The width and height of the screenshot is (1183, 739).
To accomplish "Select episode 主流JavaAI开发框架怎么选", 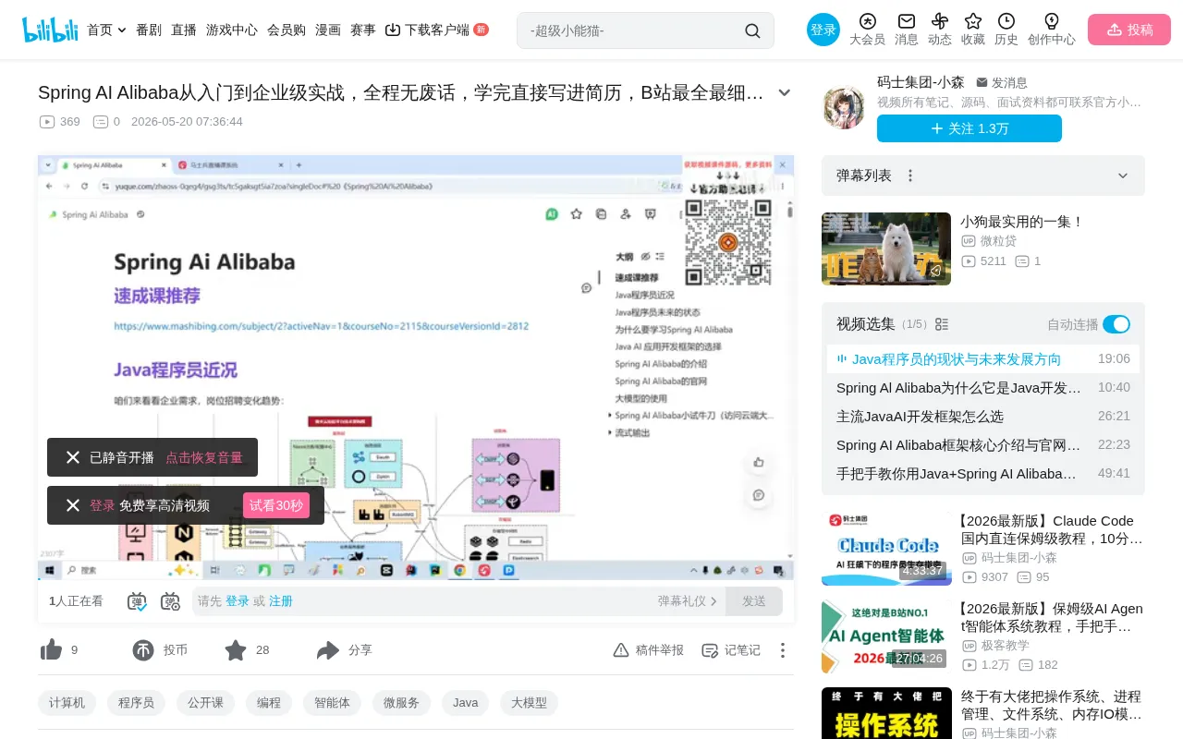I will [983, 416].
